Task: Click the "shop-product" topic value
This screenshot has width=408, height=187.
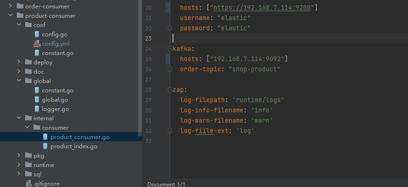Action: (x=255, y=69)
